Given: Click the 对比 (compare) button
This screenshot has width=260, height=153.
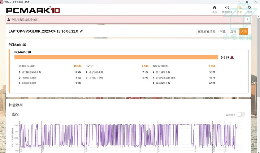Looking at the screenshot, I should pyautogui.click(x=223, y=31).
